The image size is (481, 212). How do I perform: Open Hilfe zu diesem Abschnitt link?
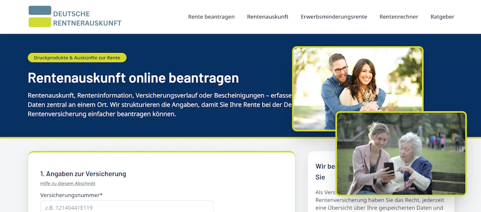click(x=68, y=183)
